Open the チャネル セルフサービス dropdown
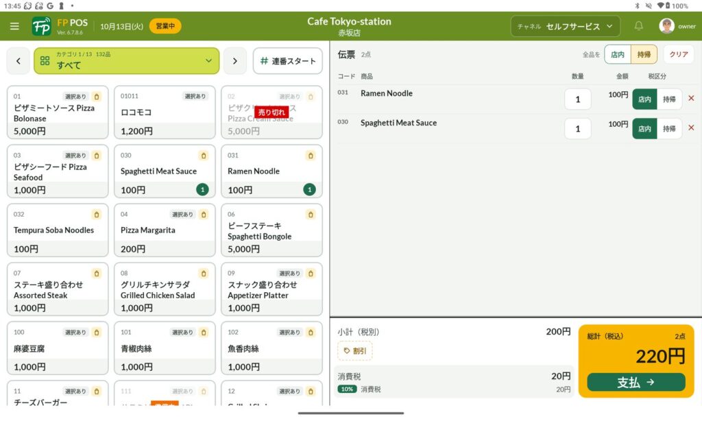Image resolution: width=702 pixels, height=421 pixels. [x=566, y=26]
